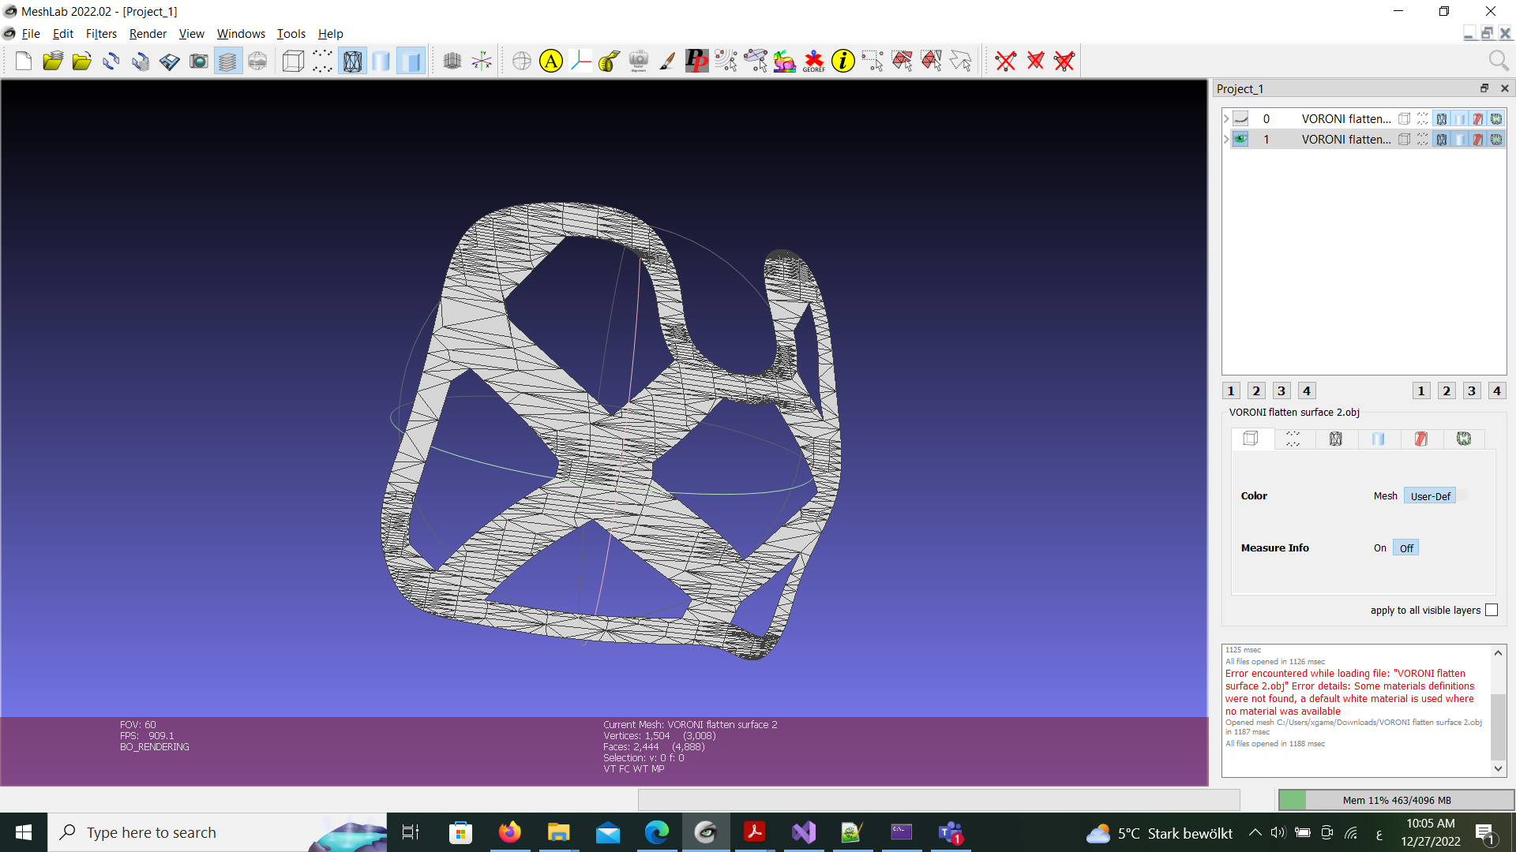Open the Help menu
Screen dimensions: 1516x852
point(330,33)
